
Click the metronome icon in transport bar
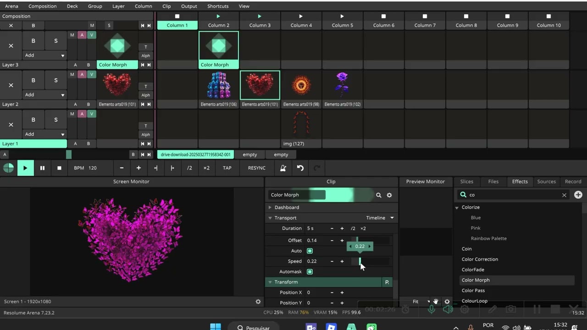tap(283, 168)
